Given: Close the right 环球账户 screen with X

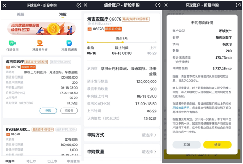Looking at the screenshot, I should pos(166,5).
